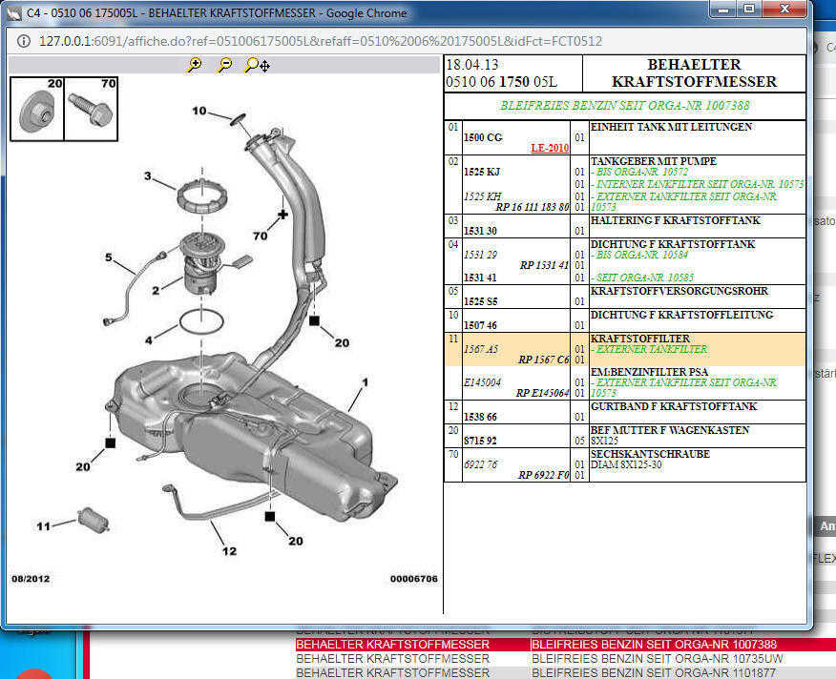Image resolution: width=836 pixels, height=679 pixels.
Task: Minimize the Chrome popup window
Action: point(723,10)
